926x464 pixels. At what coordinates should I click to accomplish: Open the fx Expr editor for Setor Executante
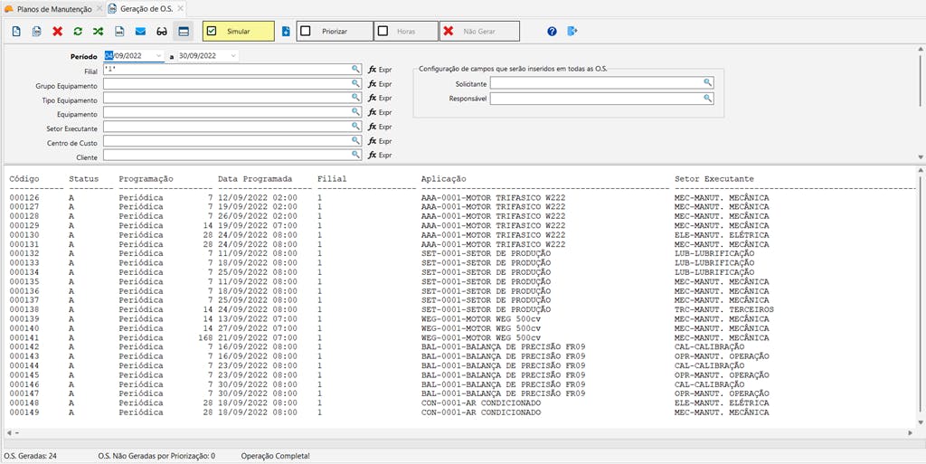pyautogui.click(x=380, y=127)
